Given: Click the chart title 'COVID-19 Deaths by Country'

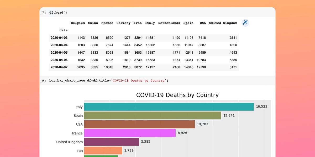Looking at the screenshot, I should point(177,95).
